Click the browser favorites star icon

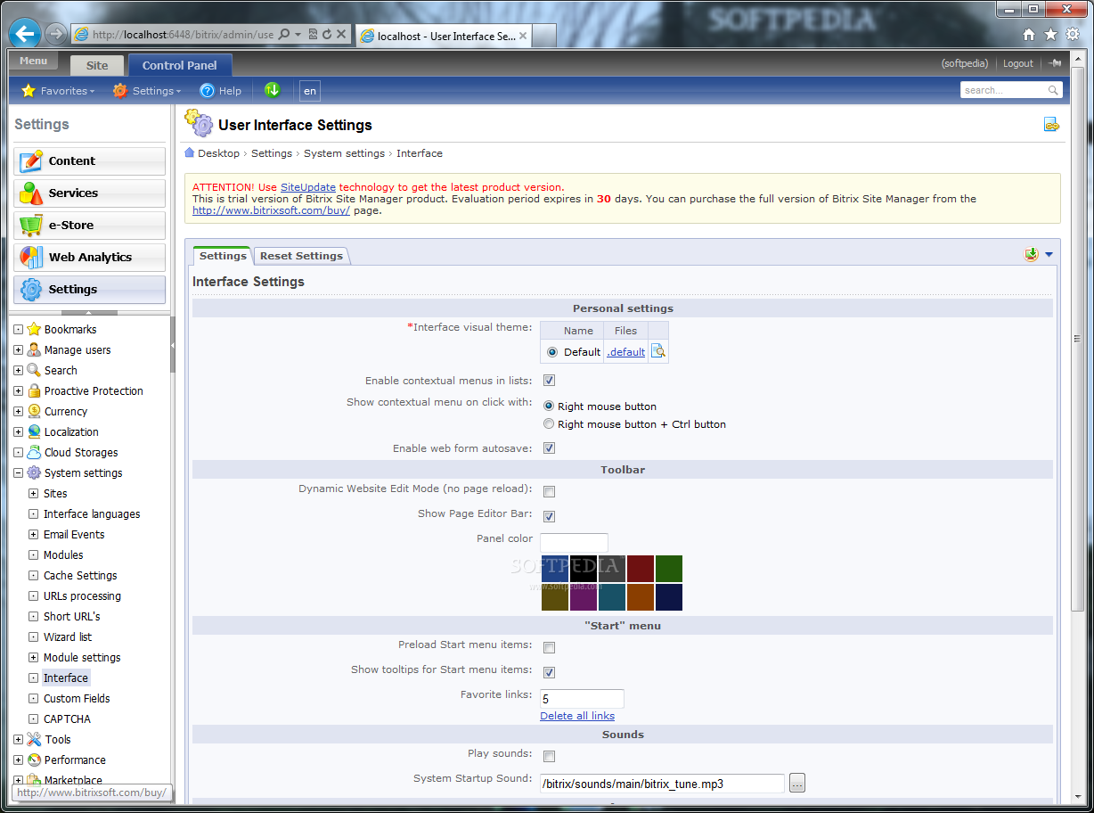pyautogui.click(x=1051, y=35)
